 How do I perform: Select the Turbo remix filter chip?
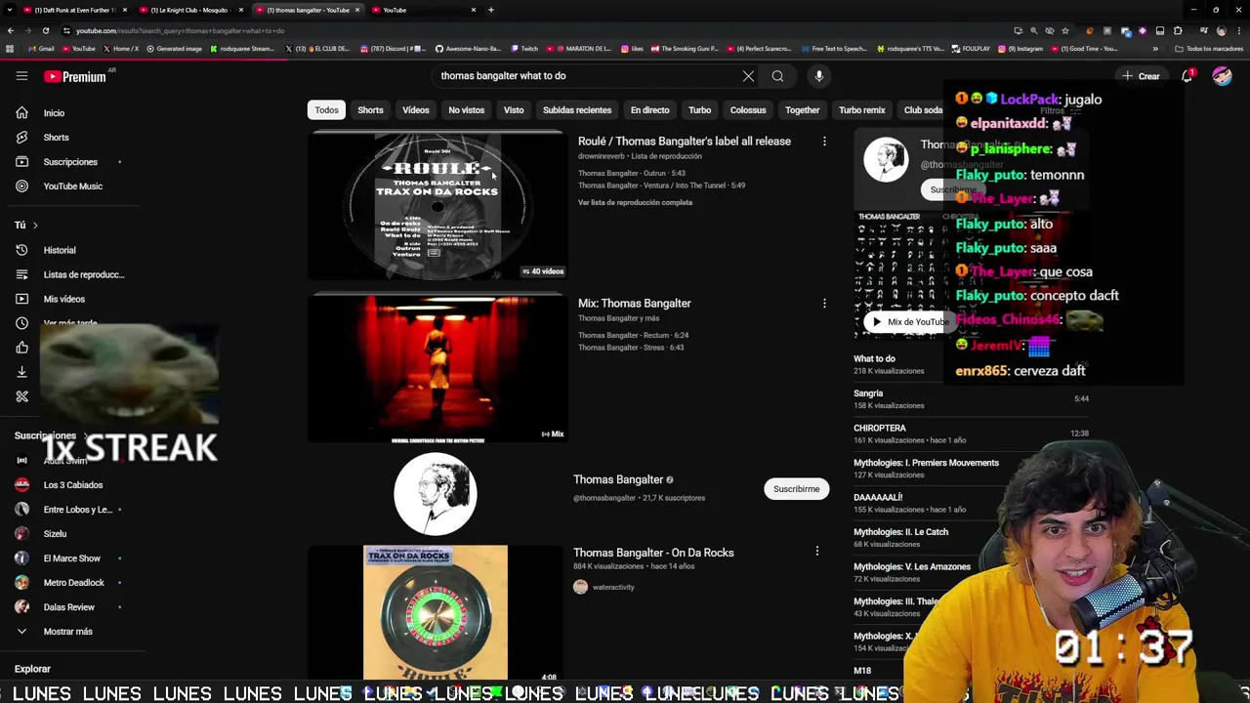coord(861,110)
